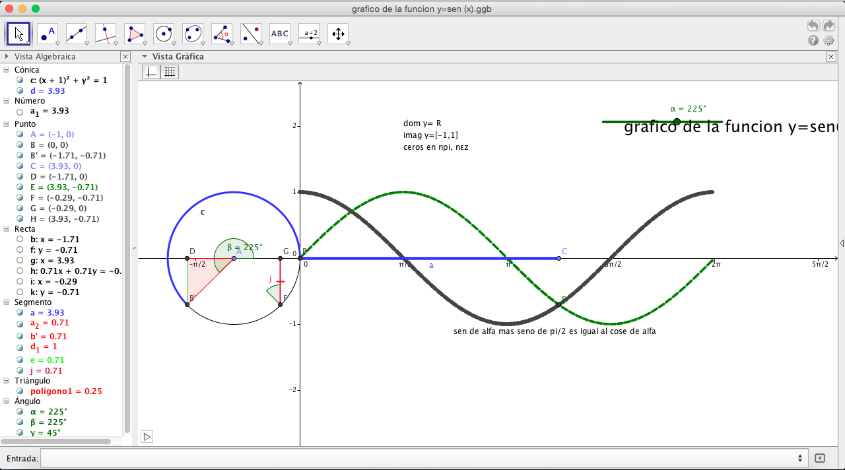The image size is (845, 470).
Task: Select the Move tool
Action: [x=18, y=33]
